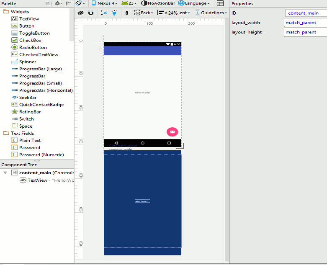Select the Password field in palette
327x265 pixels.
tap(26, 148)
